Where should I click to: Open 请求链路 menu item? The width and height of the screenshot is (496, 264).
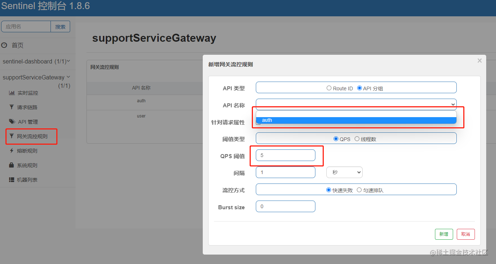pos(27,107)
